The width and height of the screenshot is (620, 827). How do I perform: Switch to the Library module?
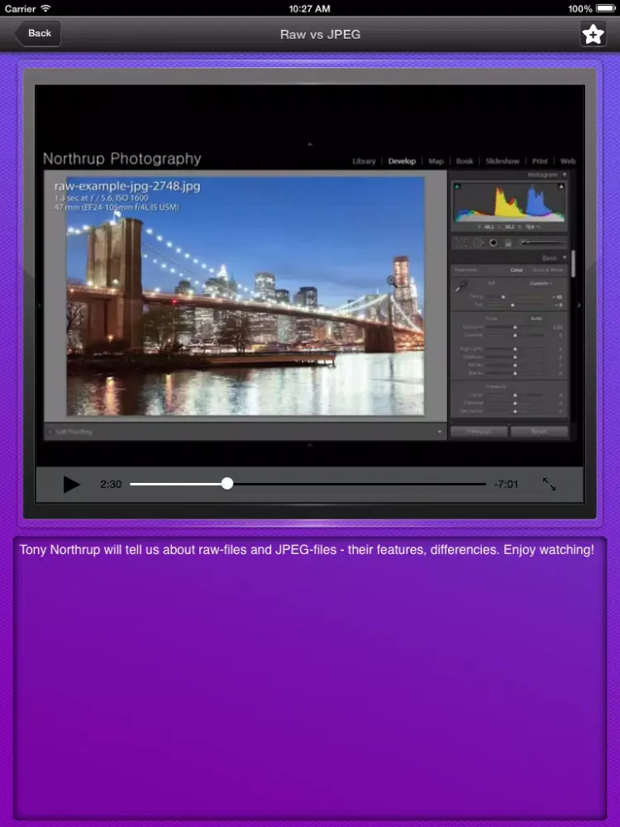tap(364, 161)
